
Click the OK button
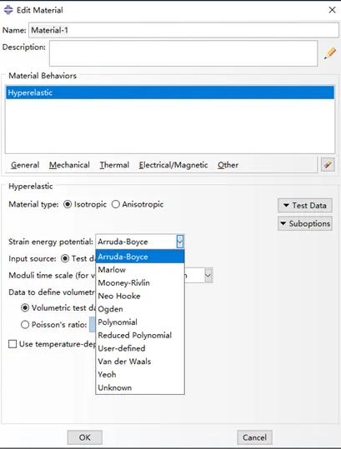tap(85, 437)
